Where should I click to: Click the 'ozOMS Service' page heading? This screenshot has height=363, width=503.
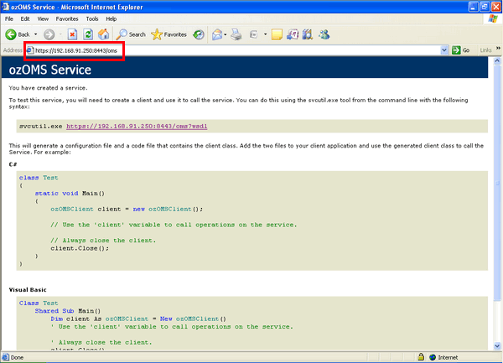tap(50, 70)
